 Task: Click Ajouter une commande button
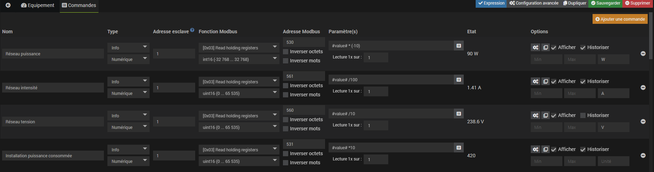pyautogui.click(x=620, y=19)
